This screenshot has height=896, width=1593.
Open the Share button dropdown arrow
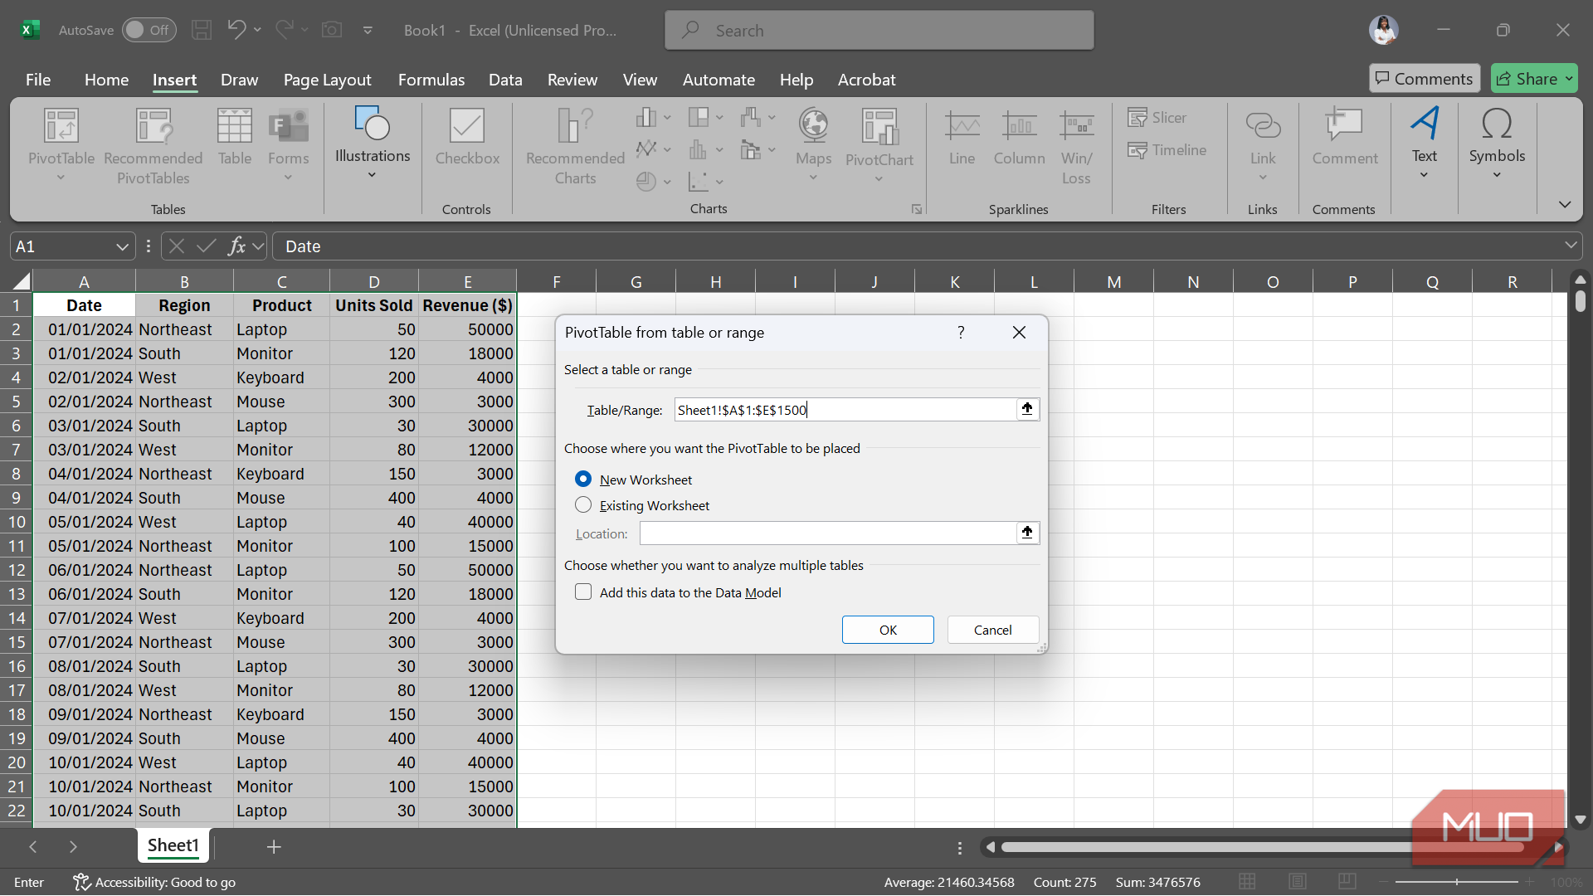[x=1568, y=79]
